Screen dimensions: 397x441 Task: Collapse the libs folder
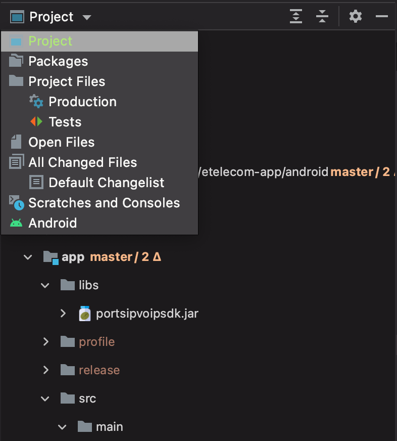point(45,285)
